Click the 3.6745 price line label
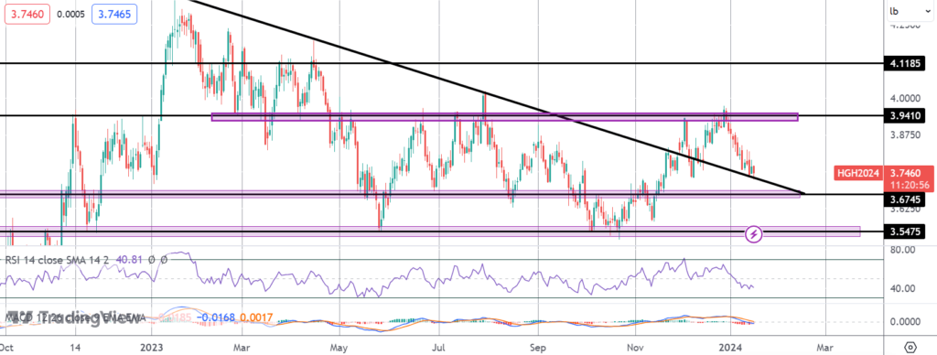 (x=906, y=199)
